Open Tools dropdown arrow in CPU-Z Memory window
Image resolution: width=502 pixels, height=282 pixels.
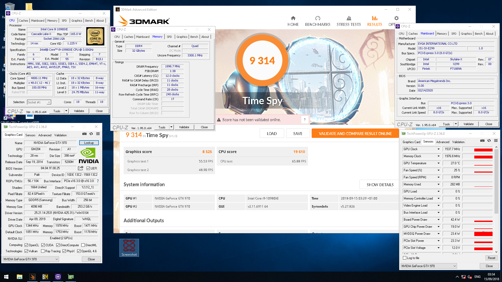pos(171,127)
